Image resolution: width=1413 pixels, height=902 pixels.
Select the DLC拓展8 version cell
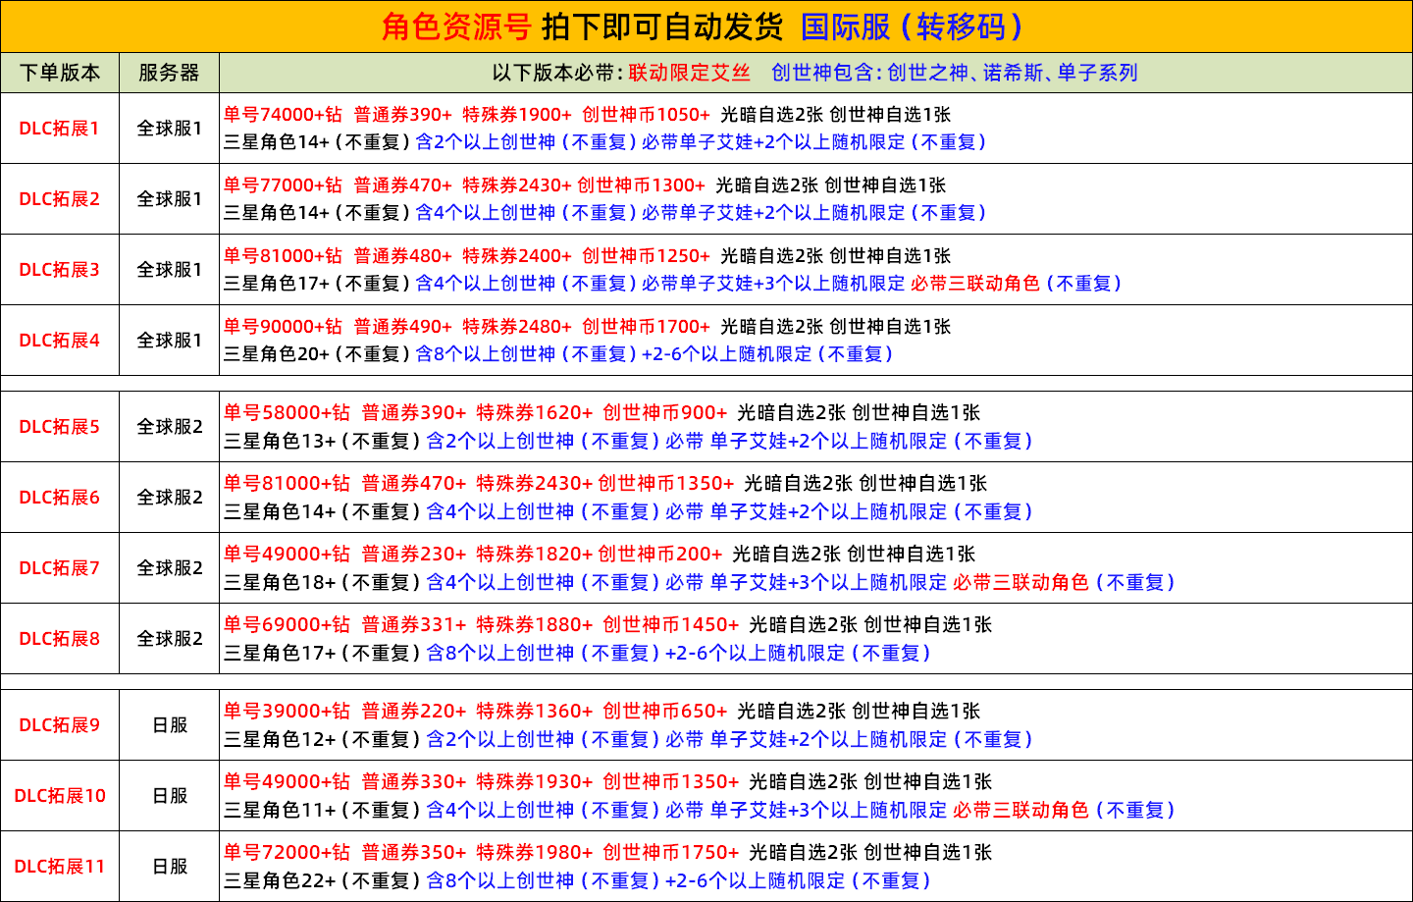[60, 639]
